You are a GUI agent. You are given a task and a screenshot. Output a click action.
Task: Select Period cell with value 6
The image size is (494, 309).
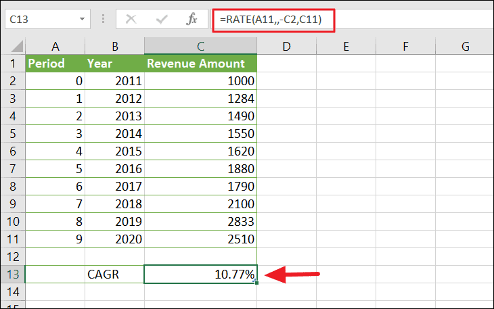(x=55, y=187)
